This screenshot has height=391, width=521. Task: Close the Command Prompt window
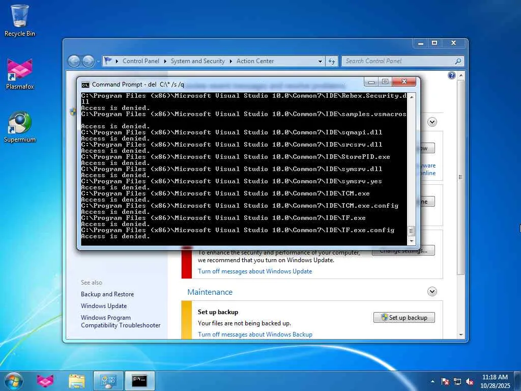click(404, 82)
